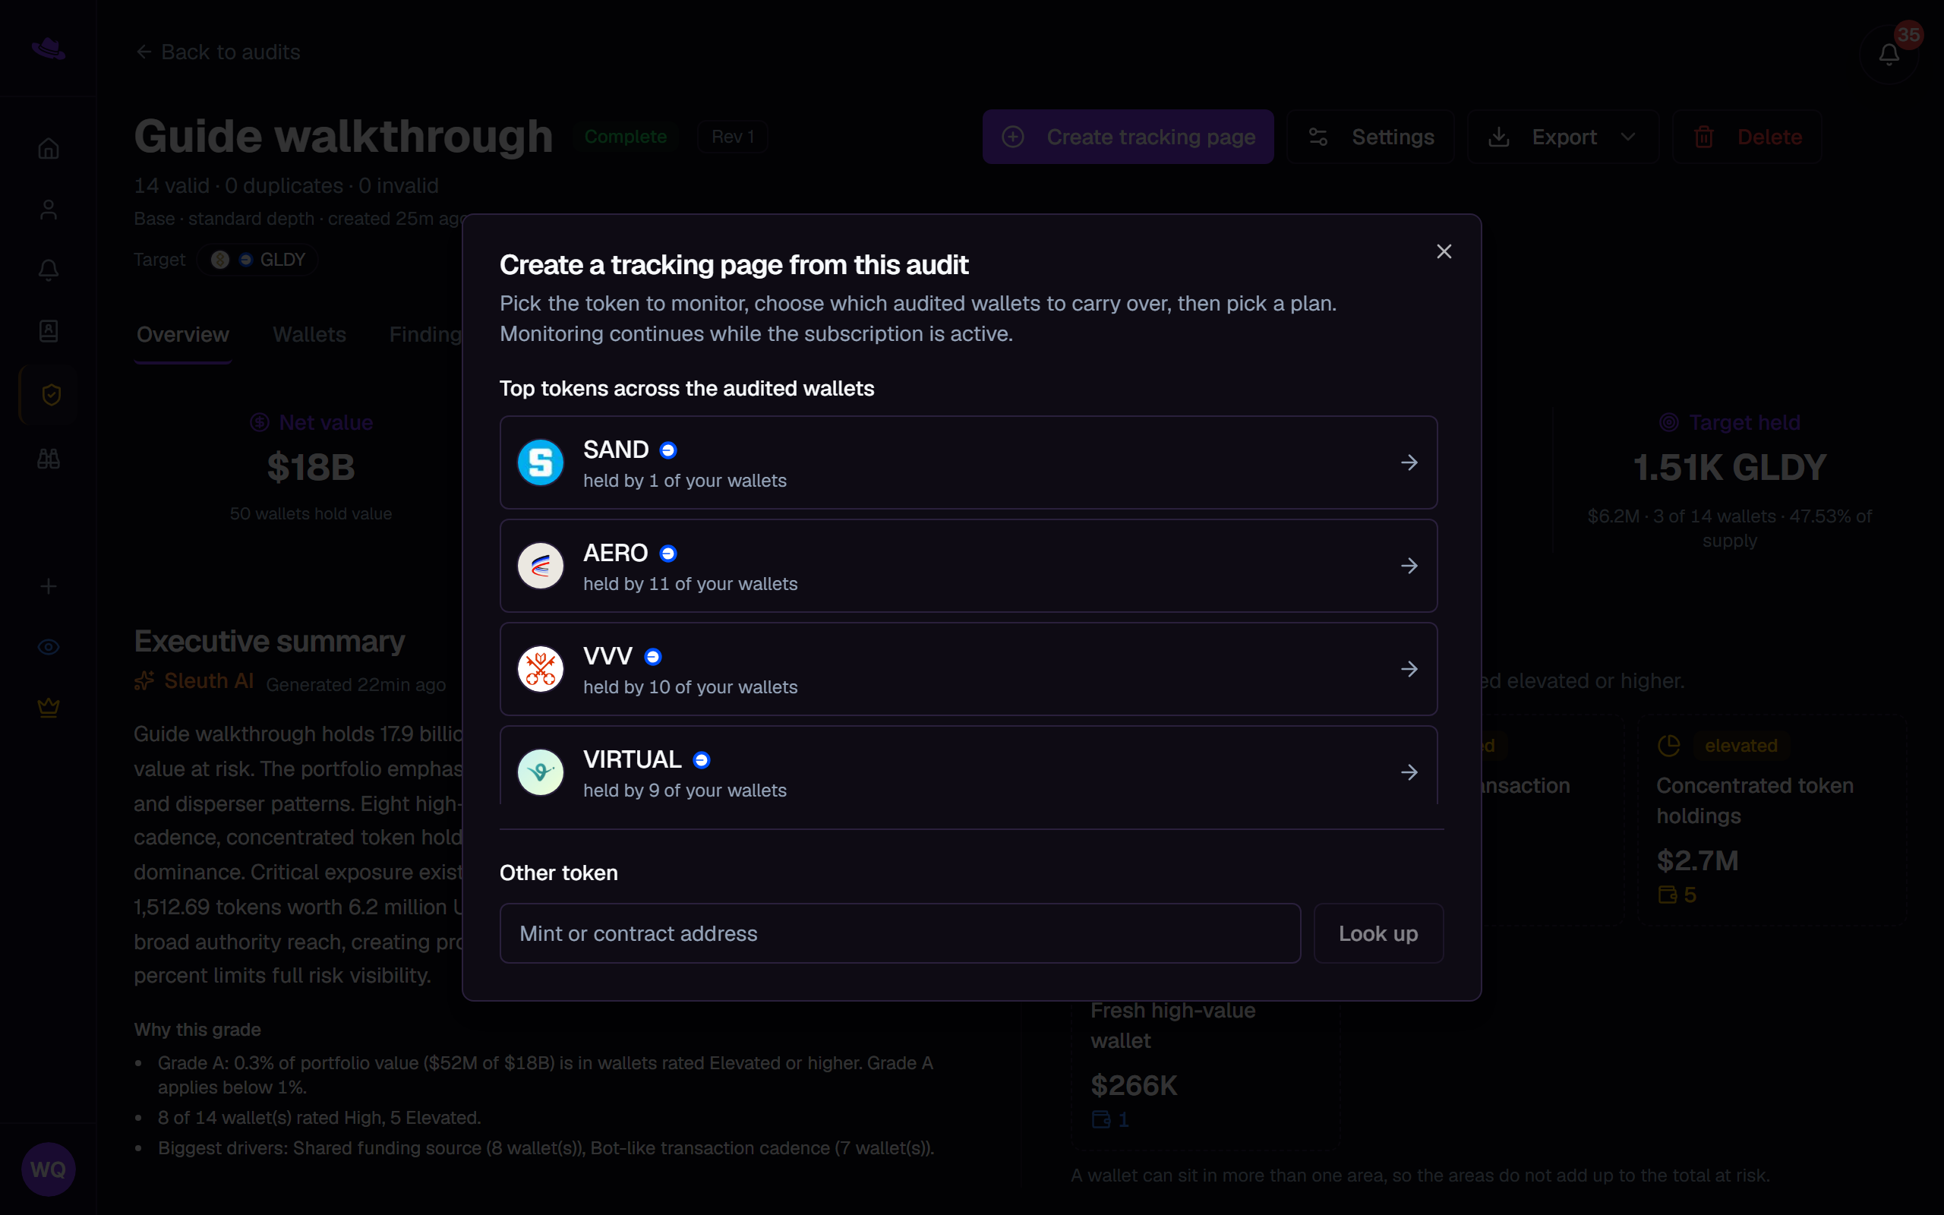Image resolution: width=1944 pixels, height=1215 pixels.
Task: Delete this audit
Action: [x=1747, y=137]
